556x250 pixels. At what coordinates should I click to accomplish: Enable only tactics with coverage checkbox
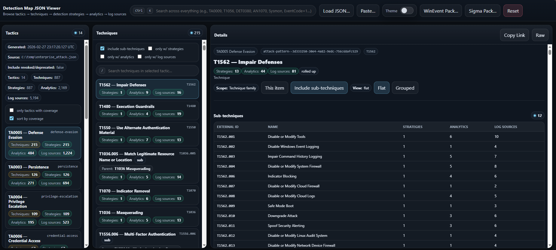(12, 110)
